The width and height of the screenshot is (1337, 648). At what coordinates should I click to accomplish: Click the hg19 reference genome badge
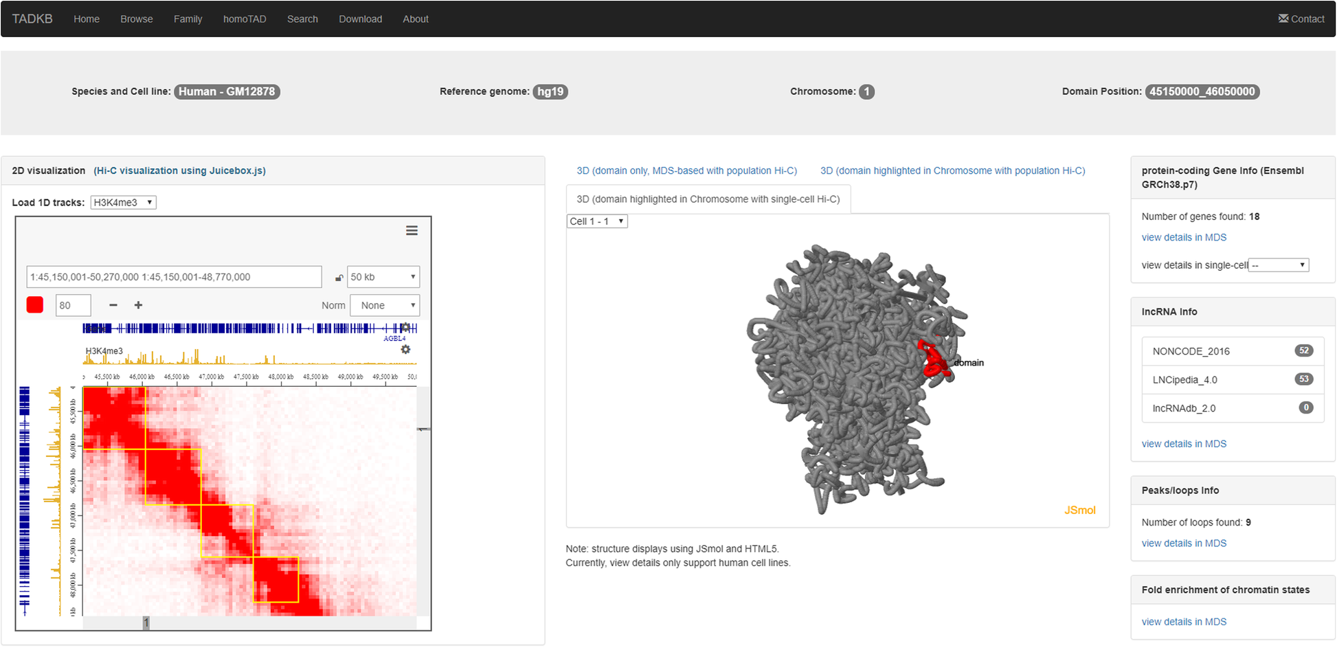click(x=550, y=91)
